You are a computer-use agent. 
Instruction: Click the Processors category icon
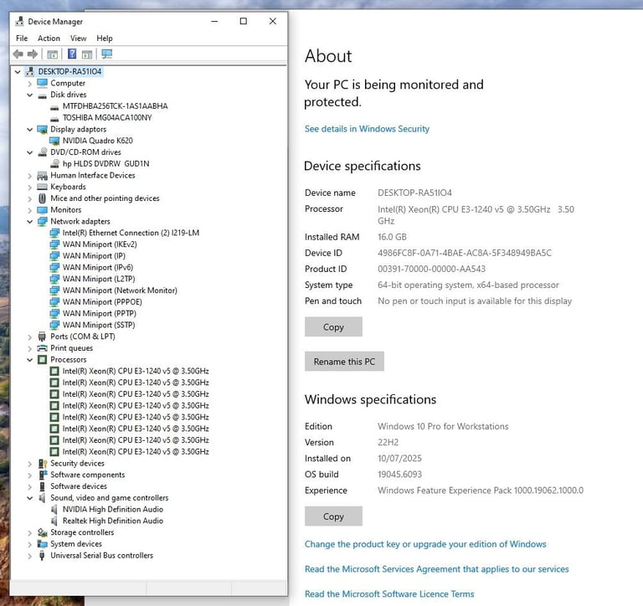(x=42, y=360)
